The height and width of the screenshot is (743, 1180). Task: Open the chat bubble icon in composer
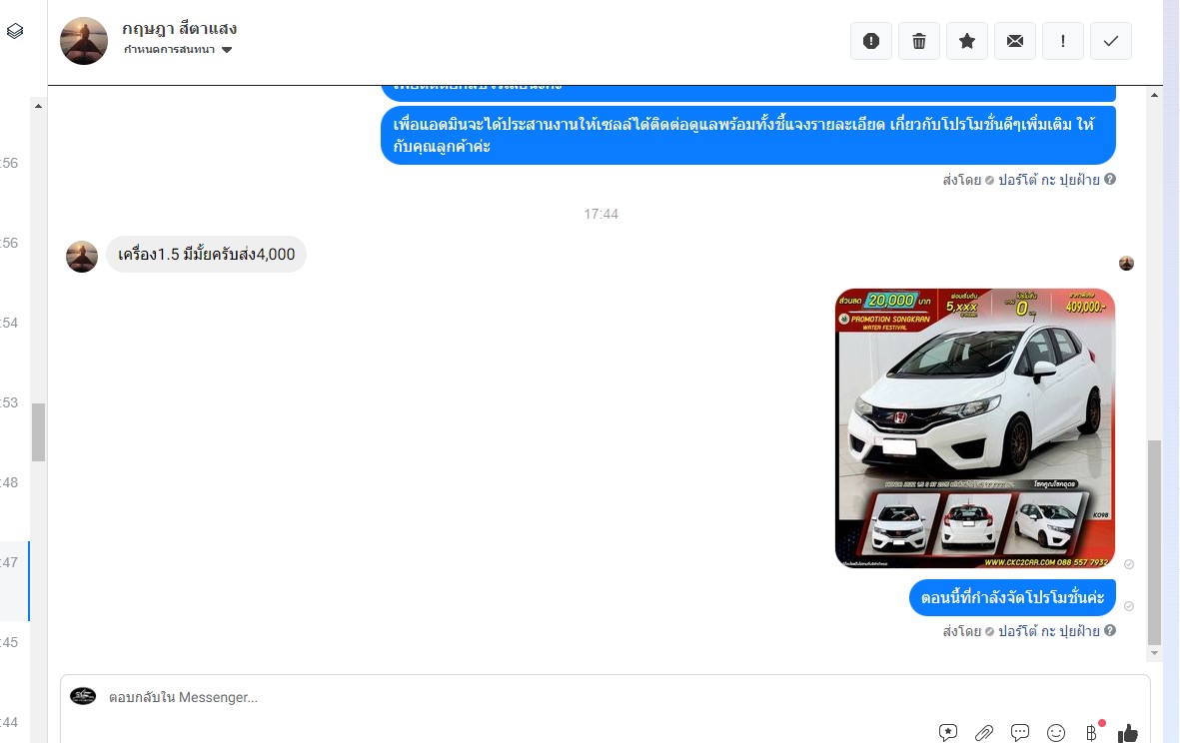point(1020,732)
